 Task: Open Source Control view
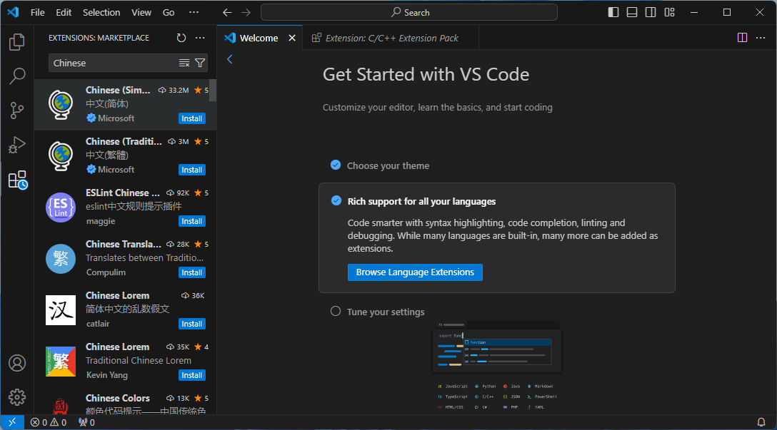point(17,111)
